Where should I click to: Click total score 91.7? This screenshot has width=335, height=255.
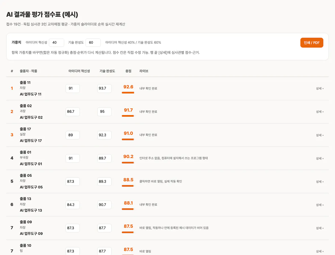128,110
